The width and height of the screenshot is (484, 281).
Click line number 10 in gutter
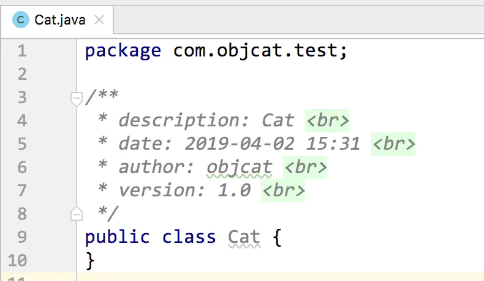click(17, 260)
